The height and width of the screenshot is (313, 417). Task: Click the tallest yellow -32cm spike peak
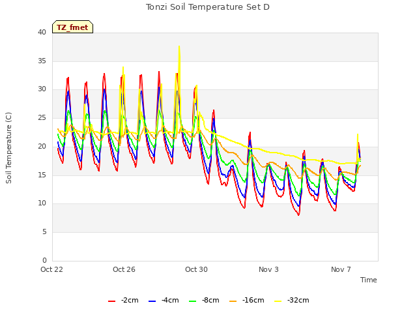[x=179, y=46]
